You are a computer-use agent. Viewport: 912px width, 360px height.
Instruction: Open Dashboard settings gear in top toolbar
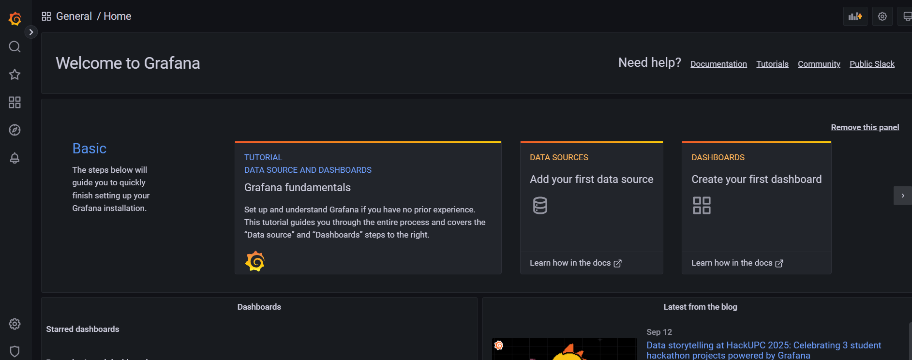pyautogui.click(x=882, y=16)
